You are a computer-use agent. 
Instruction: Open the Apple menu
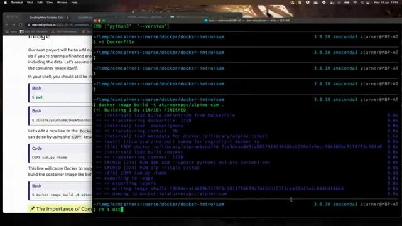pos(6,3)
